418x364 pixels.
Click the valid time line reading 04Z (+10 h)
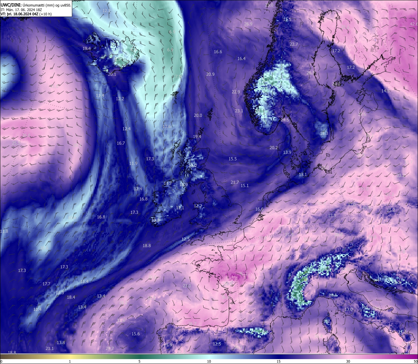pos(26,14)
